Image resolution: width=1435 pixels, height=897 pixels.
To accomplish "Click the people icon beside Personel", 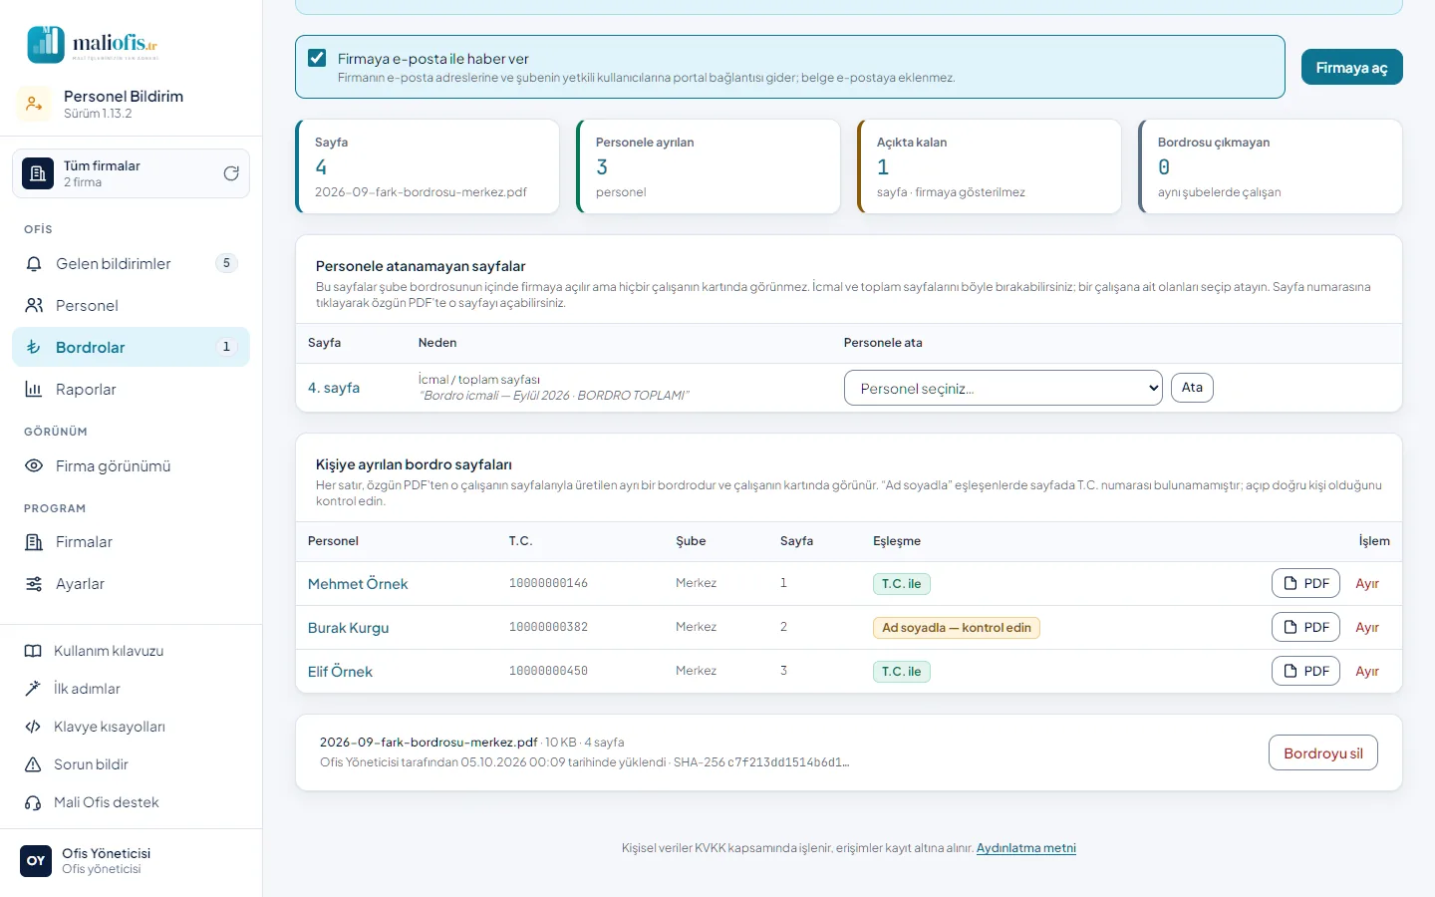I will [34, 306].
